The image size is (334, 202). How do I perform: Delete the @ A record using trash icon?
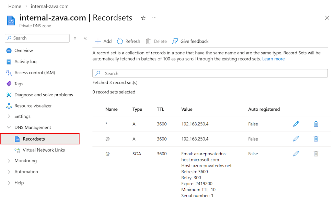315,139
